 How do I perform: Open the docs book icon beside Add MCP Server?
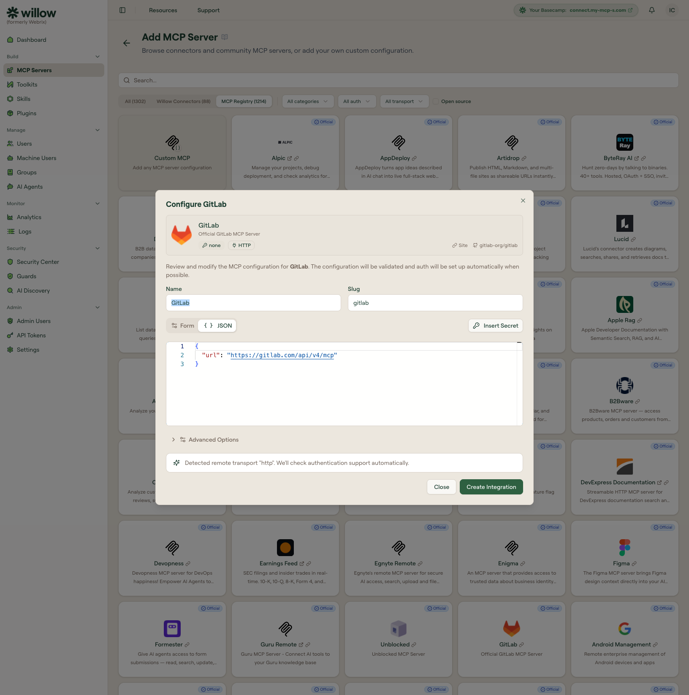(225, 37)
